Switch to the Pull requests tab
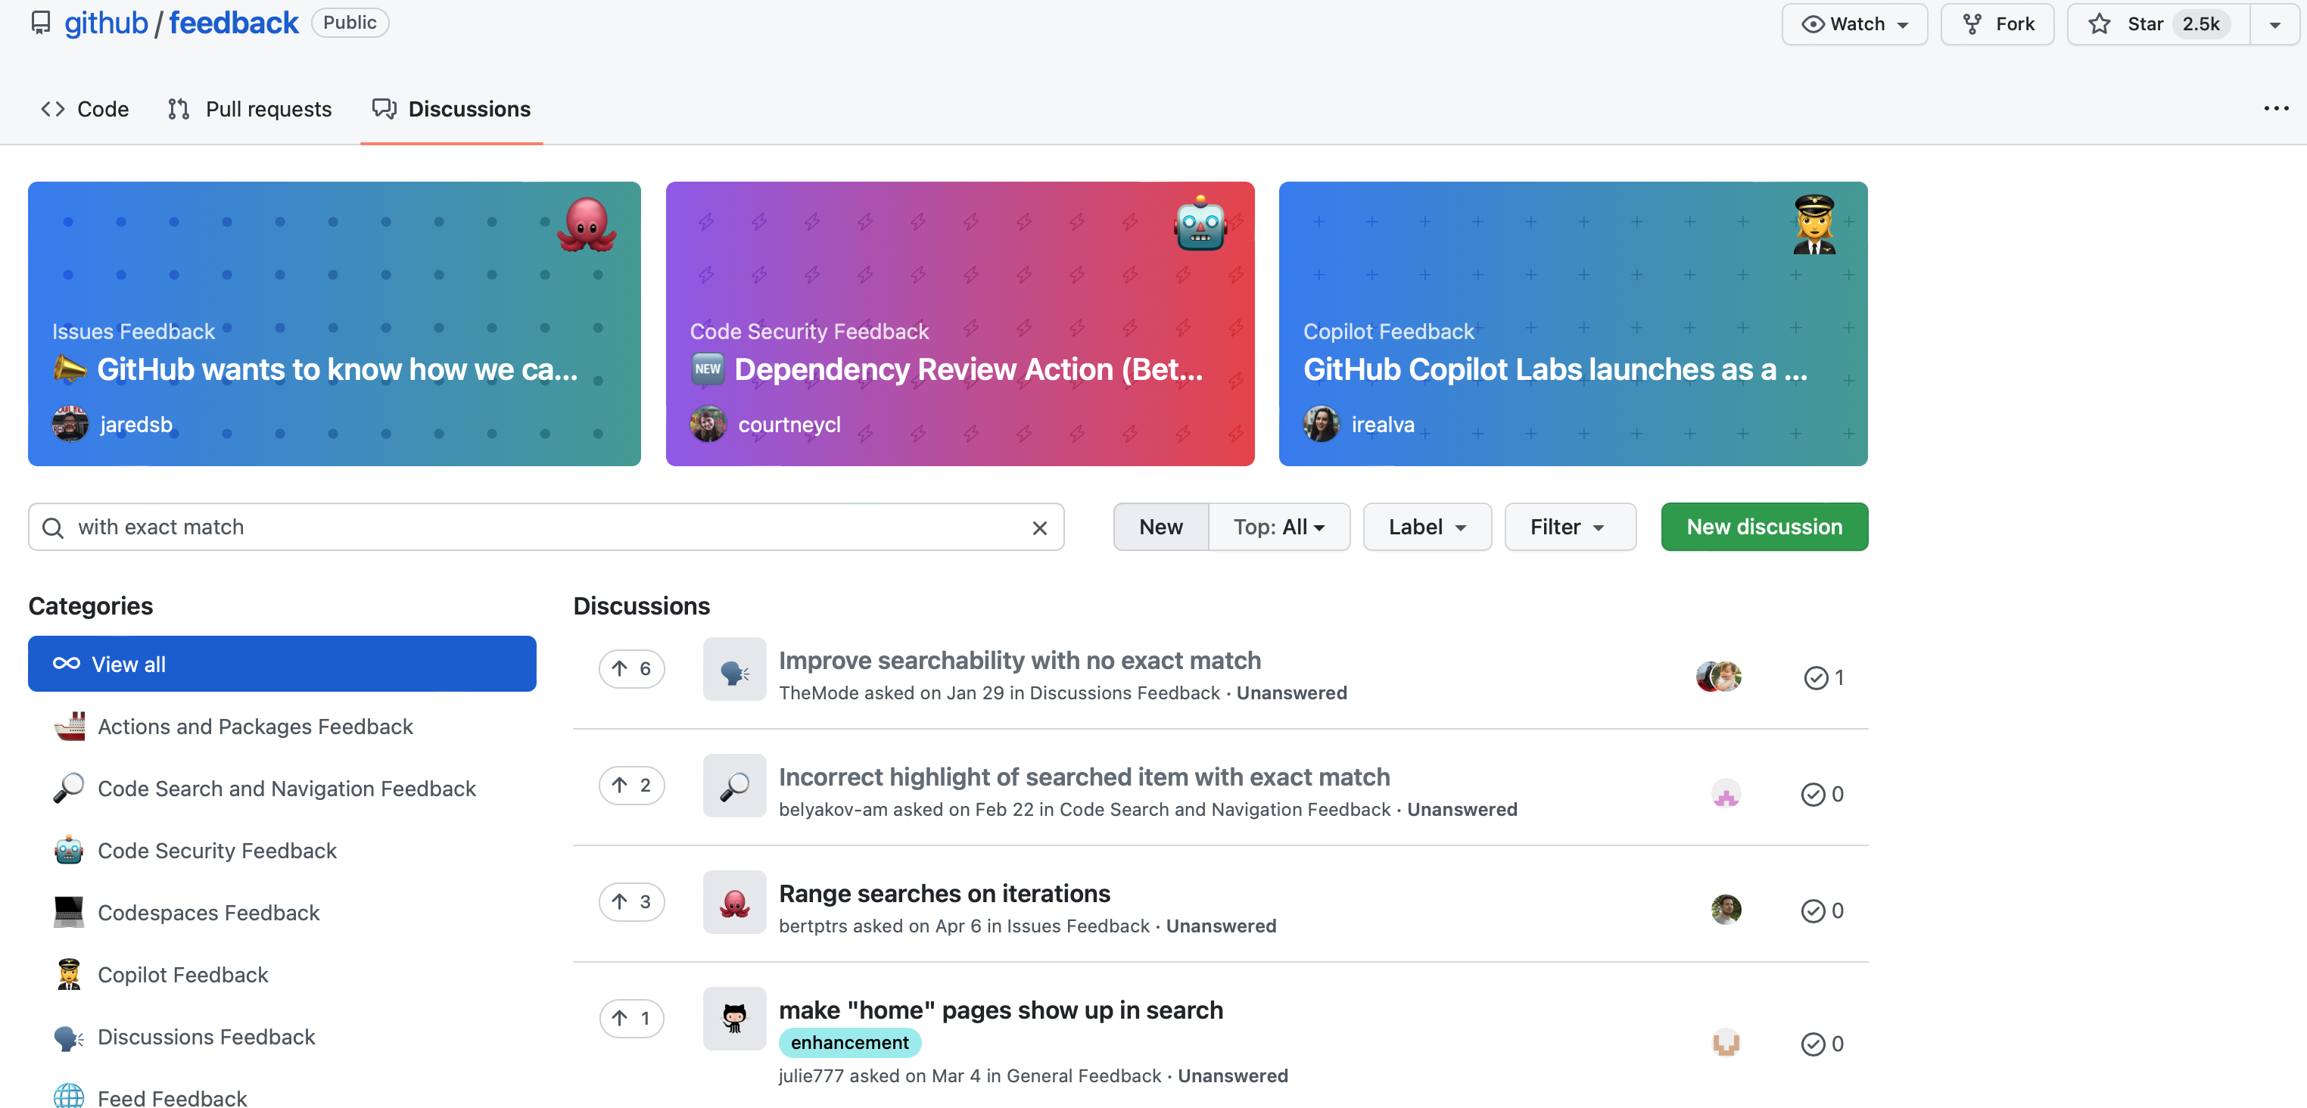This screenshot has height=1108, width=2307. pyautogui.click(x=250, y=109)
